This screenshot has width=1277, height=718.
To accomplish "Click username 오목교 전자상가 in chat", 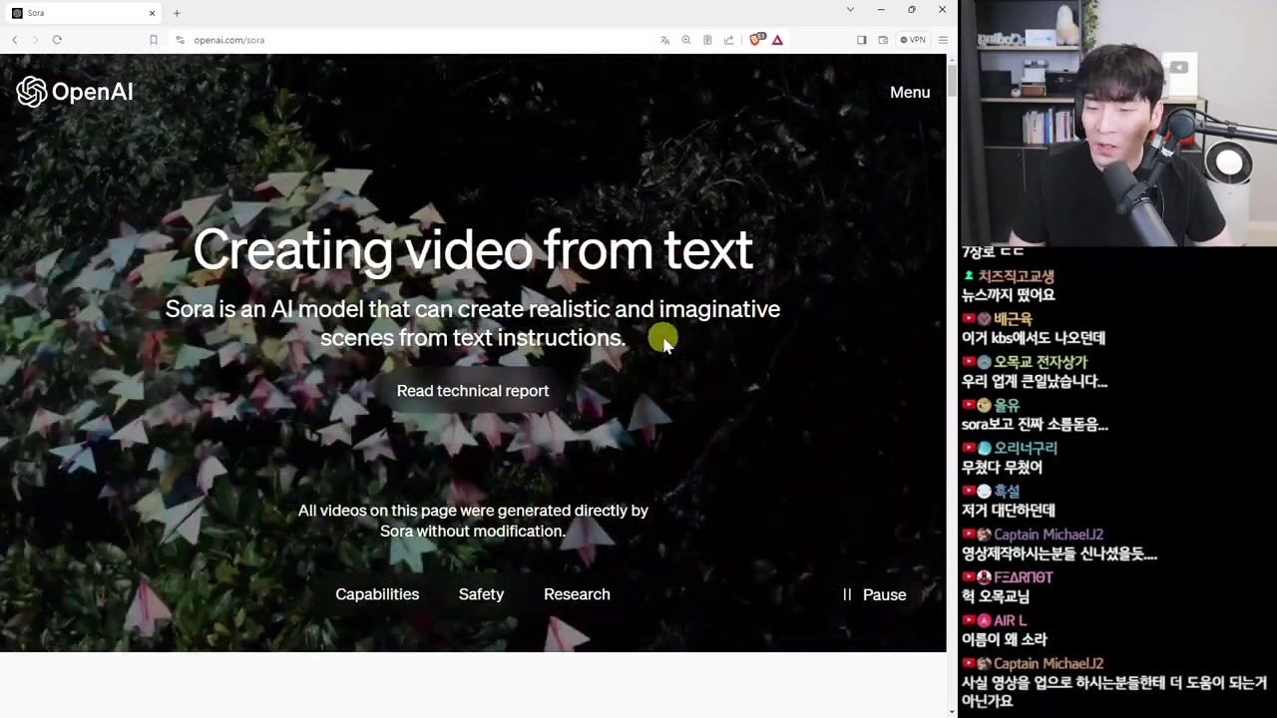I will (x=1041, y=362).
